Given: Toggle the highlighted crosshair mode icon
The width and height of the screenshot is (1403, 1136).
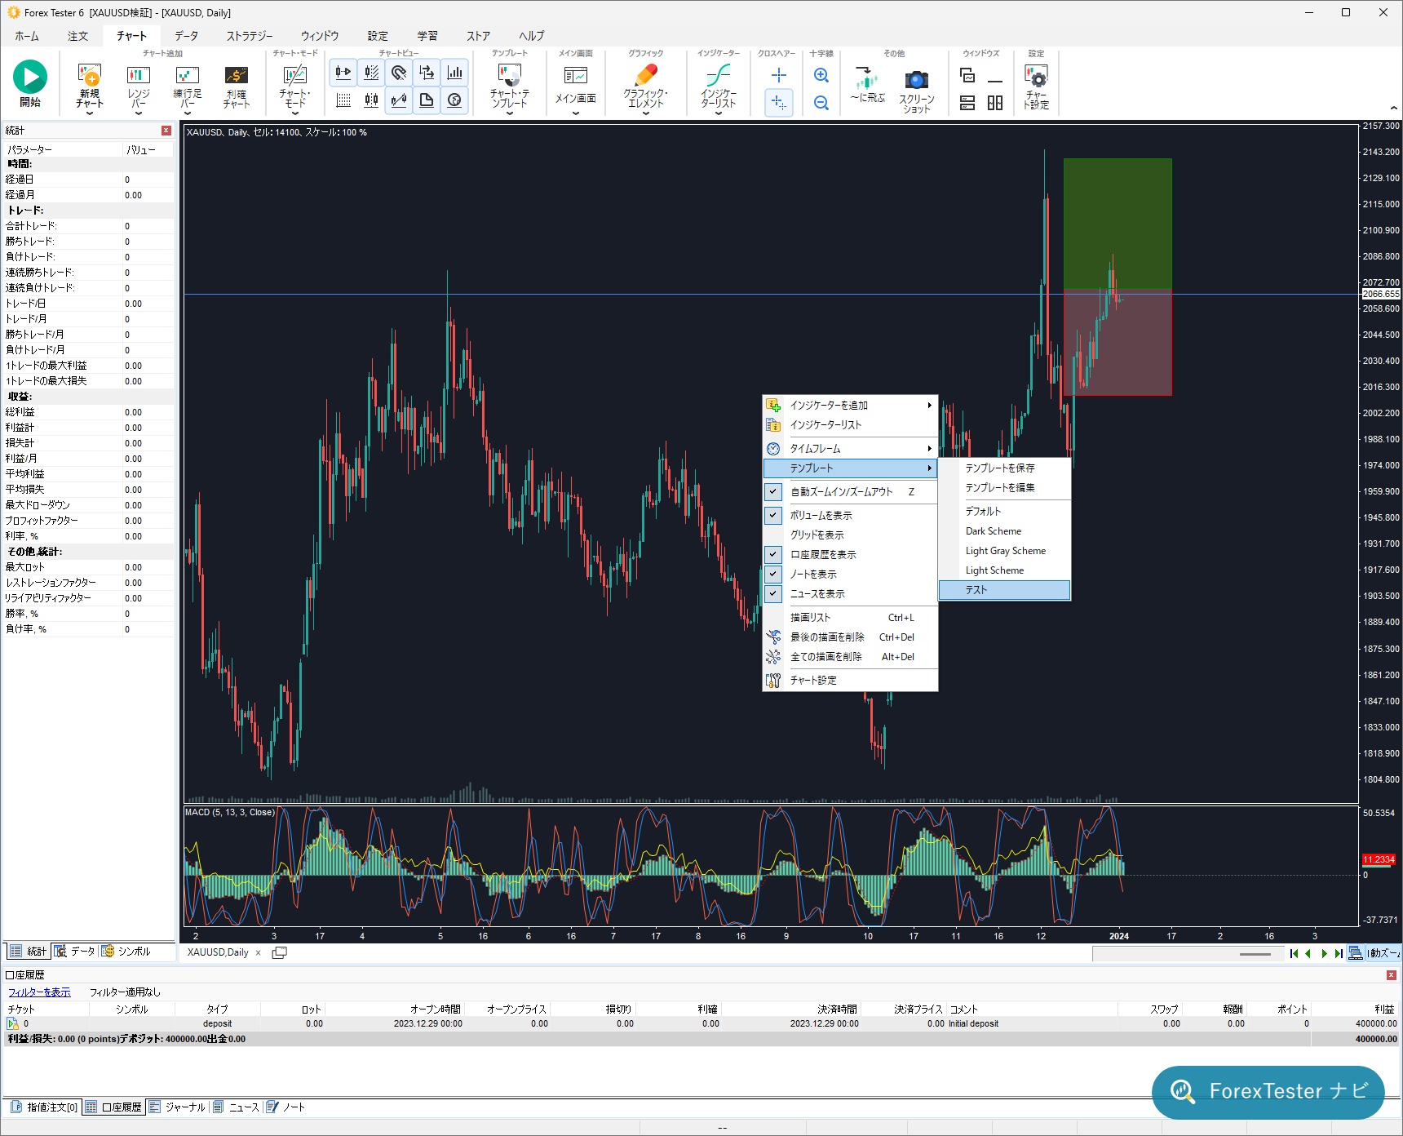Looking at the screenshot, I should click(x=779, y=102).
